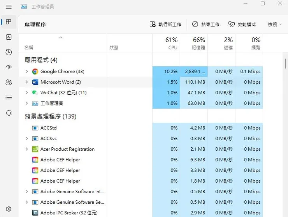Sort by the 網路 0% column header
Image resolution: width=288 pixels, height=217 pixels.
coord(249,43)
